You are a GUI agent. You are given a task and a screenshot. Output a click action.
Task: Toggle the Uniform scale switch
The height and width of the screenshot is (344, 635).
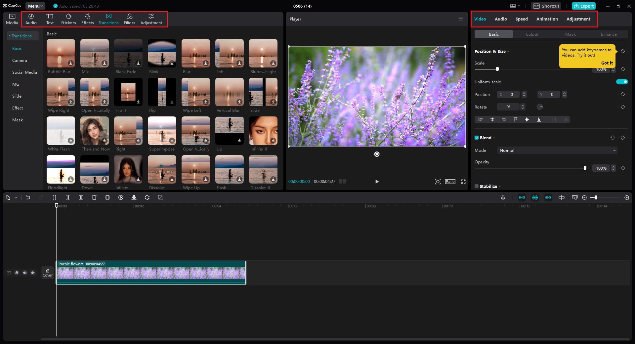622,82
